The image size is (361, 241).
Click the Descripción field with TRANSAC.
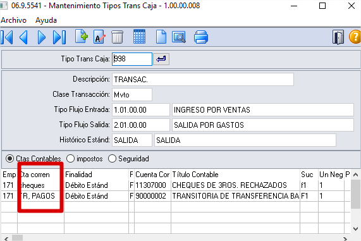pyautogui.click(x=203, y=80)
